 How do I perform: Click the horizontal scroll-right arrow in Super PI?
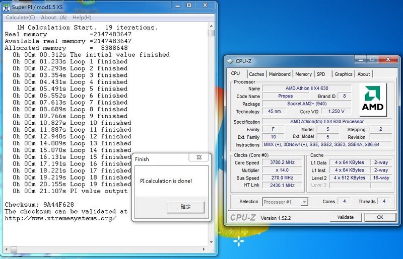coord(204,249)
